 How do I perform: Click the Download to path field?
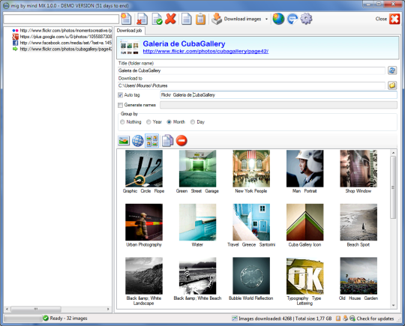pos(251,85)
